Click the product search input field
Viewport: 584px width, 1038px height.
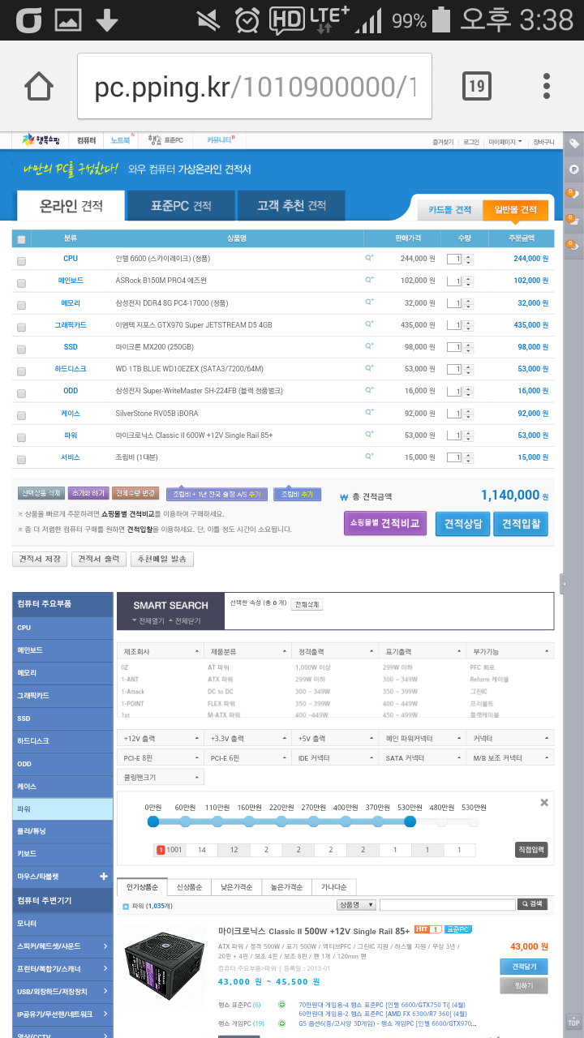click(x=447, y=904)
